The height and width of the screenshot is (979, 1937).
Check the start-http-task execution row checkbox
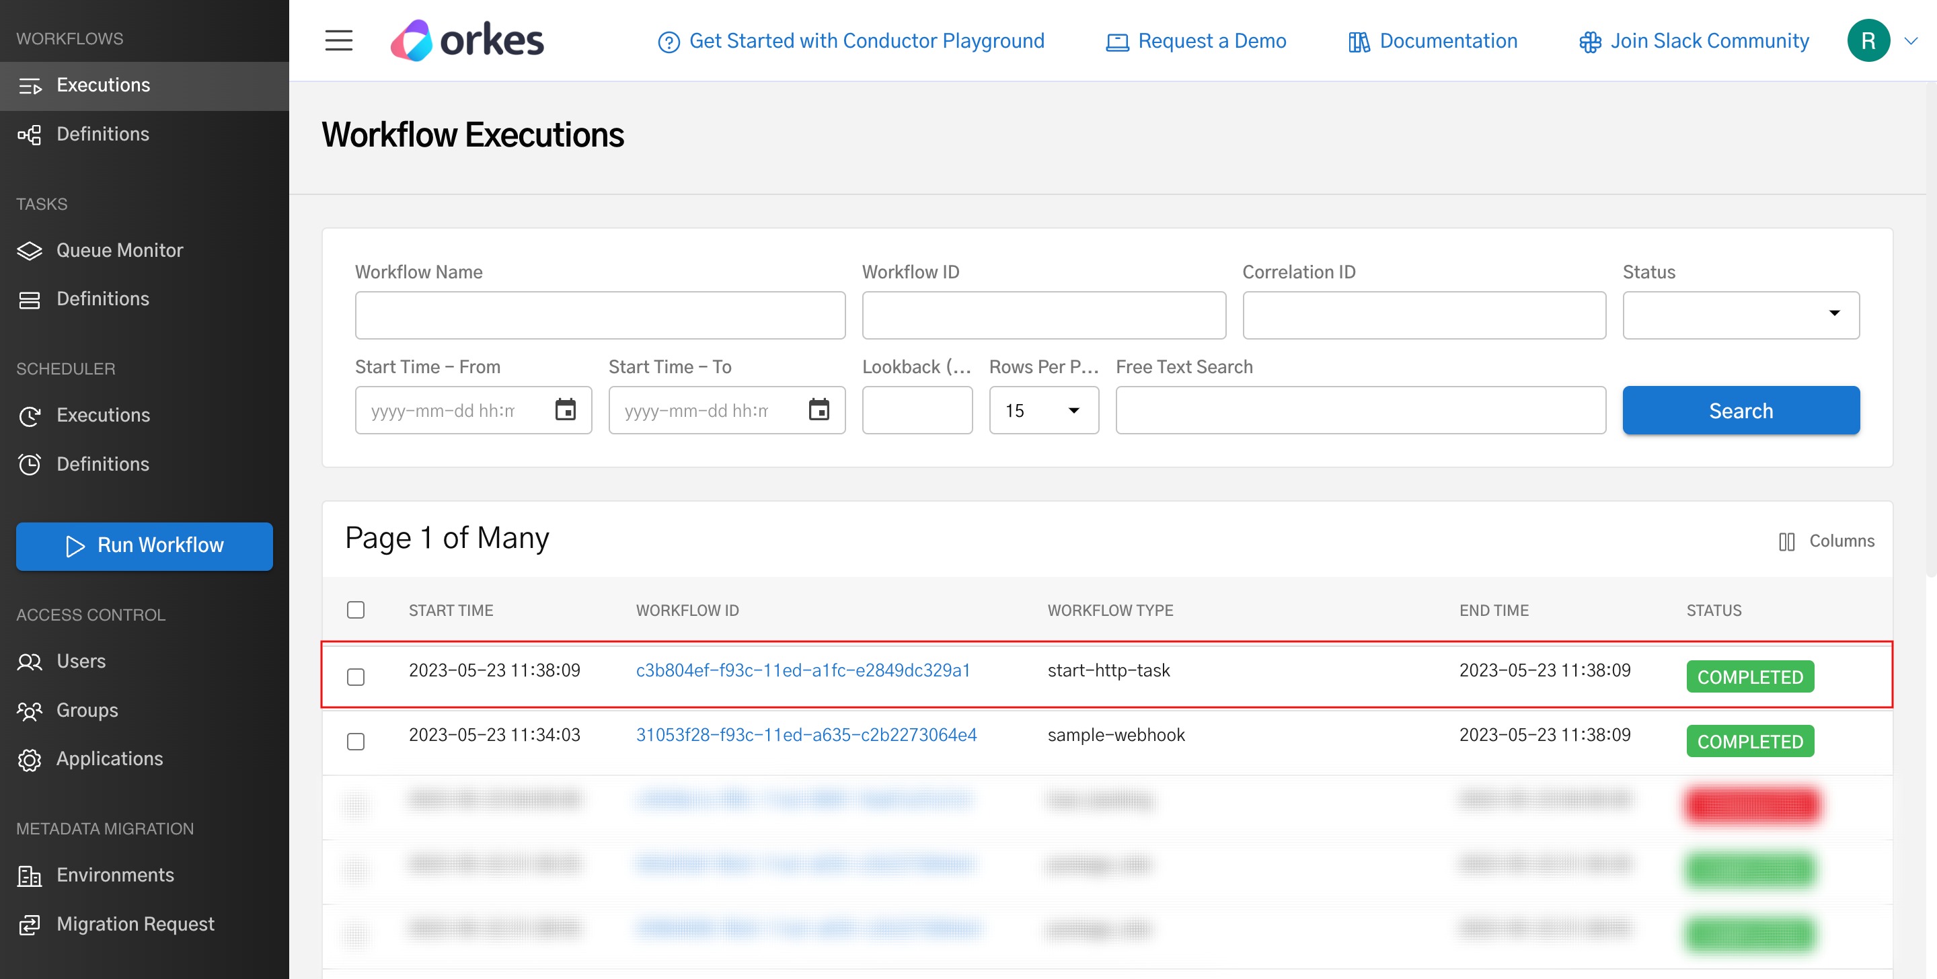356,676
